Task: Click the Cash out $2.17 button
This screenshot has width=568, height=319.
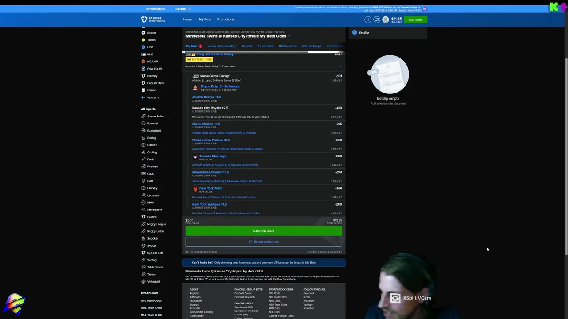Action: pyautogui.click(x=264, y=231)
